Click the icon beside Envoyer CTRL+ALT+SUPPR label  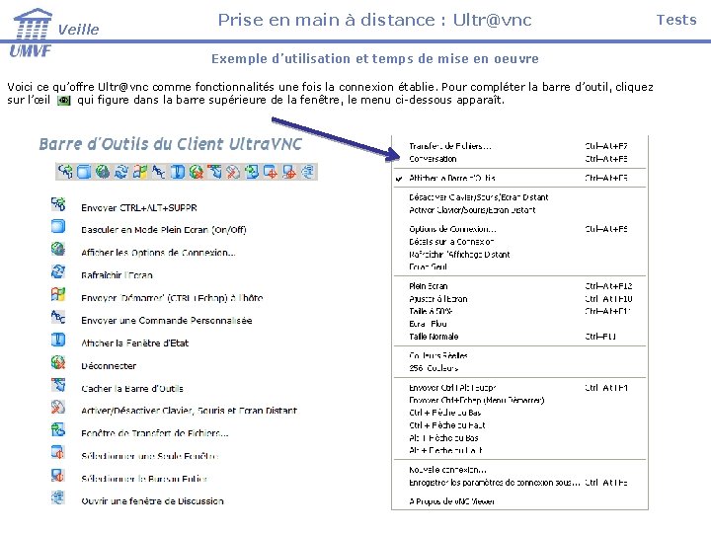click(58, 204)
